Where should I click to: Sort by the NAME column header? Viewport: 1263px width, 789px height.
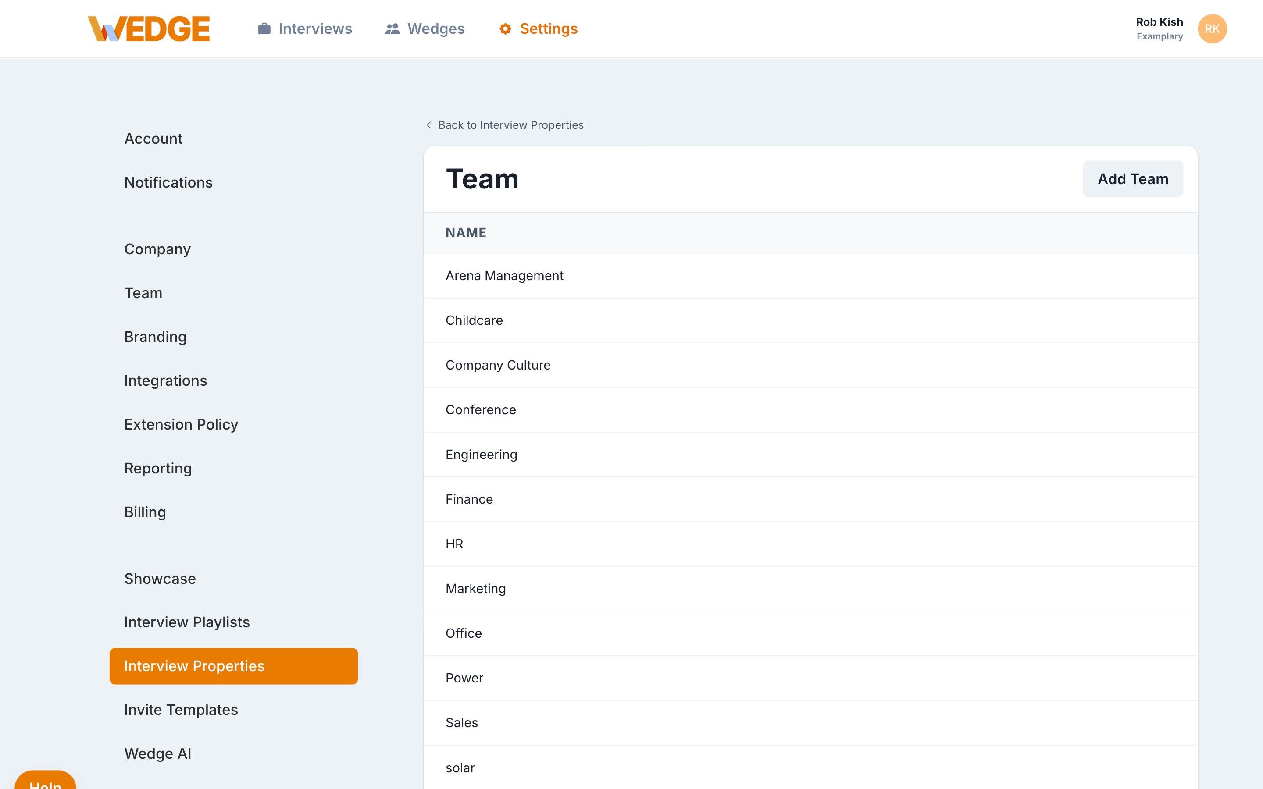pos(466,233)
